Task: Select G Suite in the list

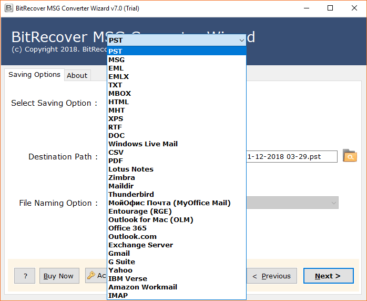Action: pyautogui.click(x=177, y=262)
